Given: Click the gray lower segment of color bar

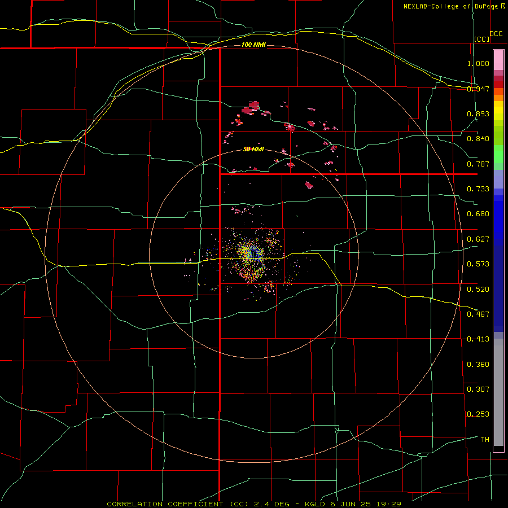Looking at the screenshot, I should click(x=498, y=392).
